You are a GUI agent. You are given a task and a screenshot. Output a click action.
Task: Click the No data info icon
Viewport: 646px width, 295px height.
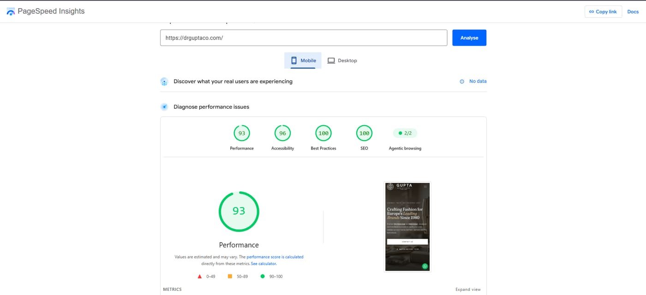462,81
